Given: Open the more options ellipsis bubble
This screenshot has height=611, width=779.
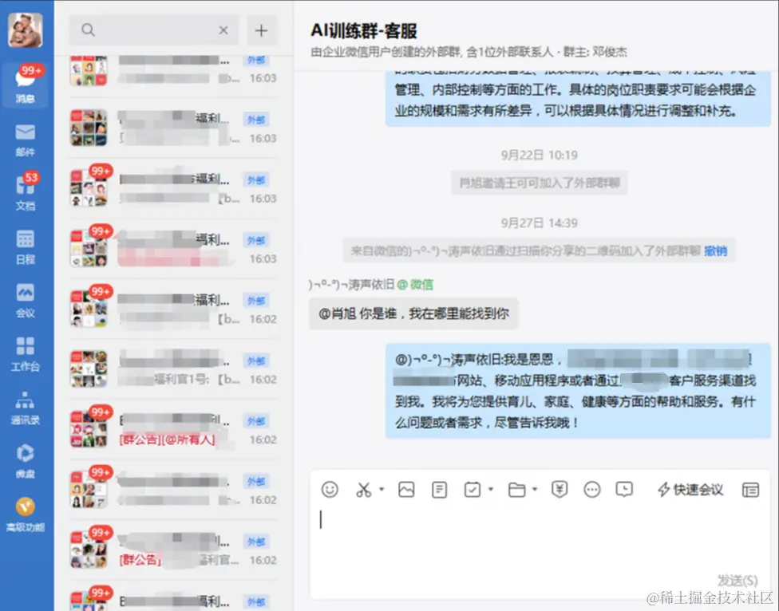Looking at the screenshot, I should pos(591,490).
